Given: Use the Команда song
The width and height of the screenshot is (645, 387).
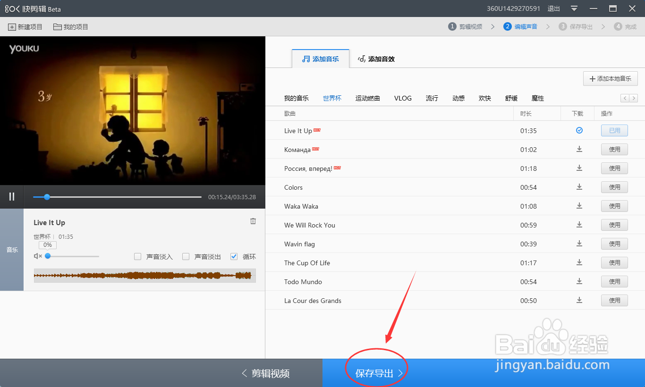Looking at the screenshot, I should tap(614, 150).
